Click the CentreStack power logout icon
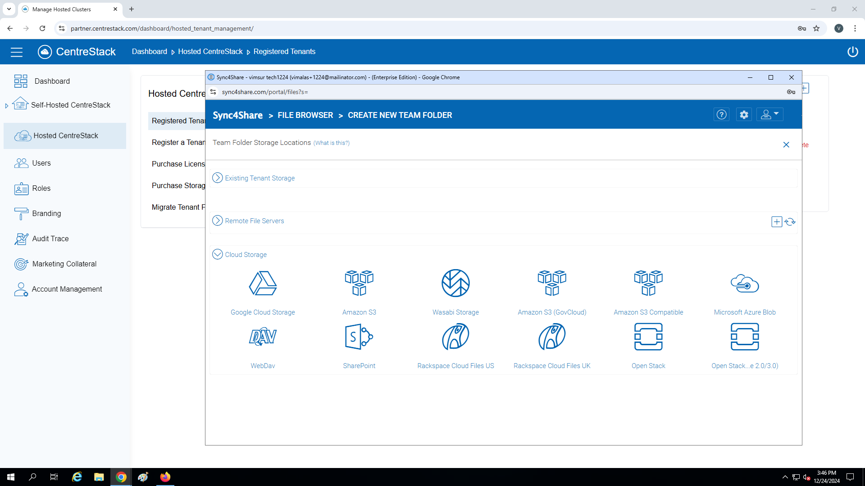The width and height of the screenshot is (865, 486). point(852,52)
